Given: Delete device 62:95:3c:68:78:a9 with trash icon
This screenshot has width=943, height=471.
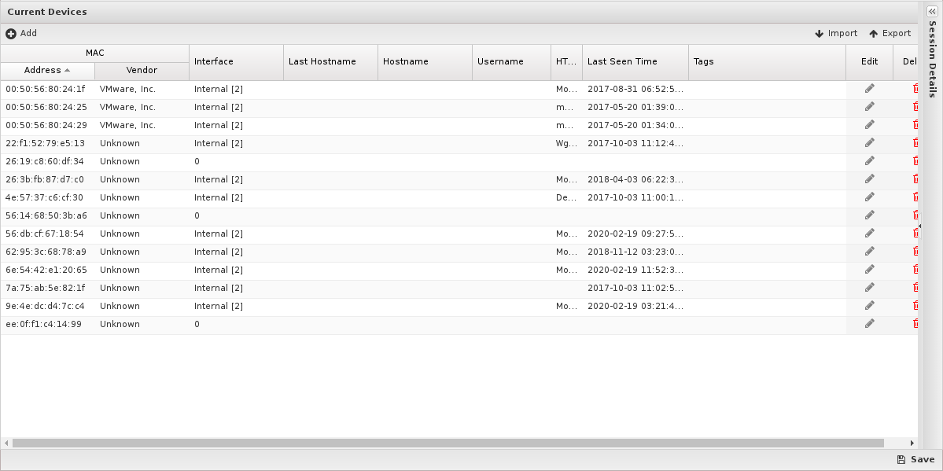Looking at the screenshot, I should pos(915,252).
